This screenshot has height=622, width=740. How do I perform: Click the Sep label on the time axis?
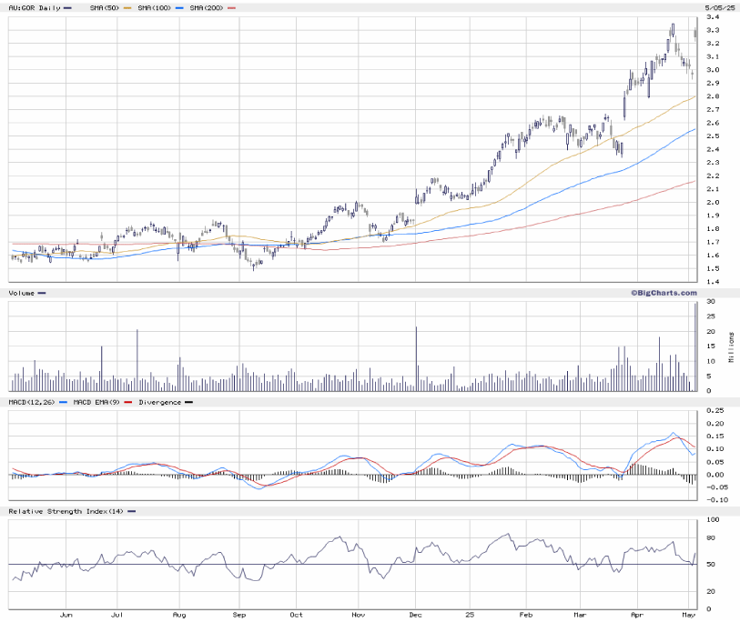pos(241,615)
